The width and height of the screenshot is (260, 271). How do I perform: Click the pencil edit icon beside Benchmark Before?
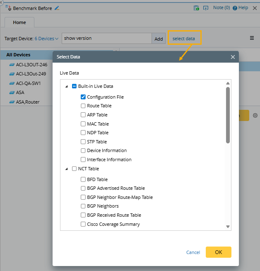[x=57, y=8]
